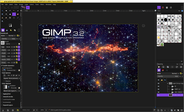Duplicate brush icon below Spacing
184x112 pixels.
click(168, 67)
